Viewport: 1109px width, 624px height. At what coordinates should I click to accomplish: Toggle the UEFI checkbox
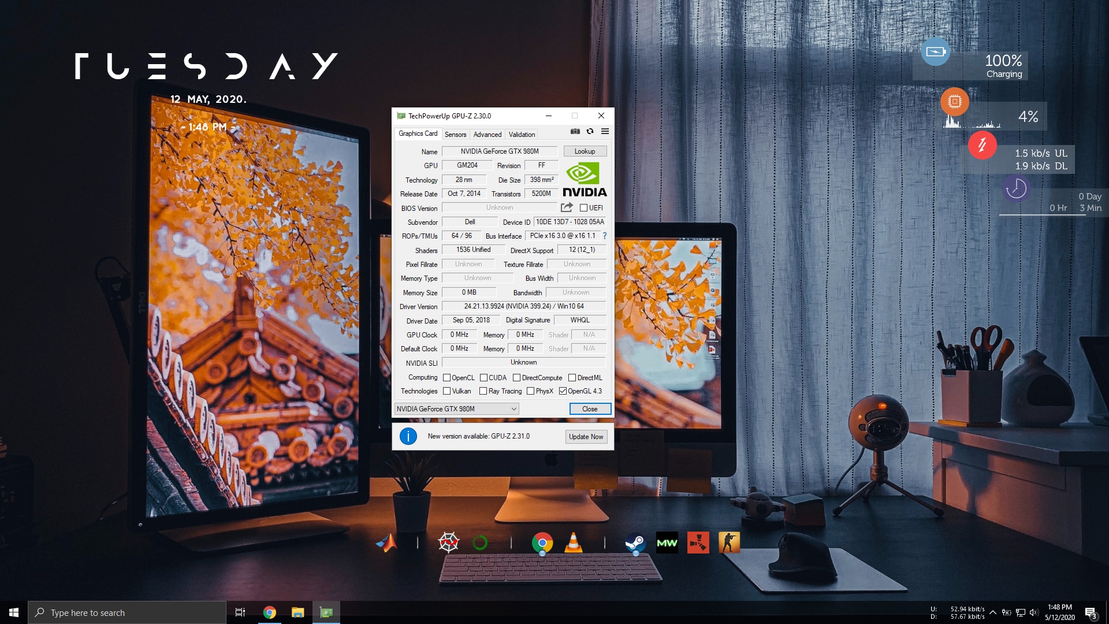click(583, 208)
